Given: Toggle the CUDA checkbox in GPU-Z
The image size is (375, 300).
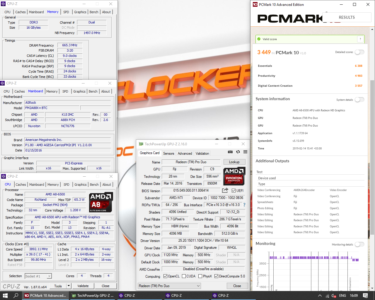Looking at the screenshot, I should 184,276.
